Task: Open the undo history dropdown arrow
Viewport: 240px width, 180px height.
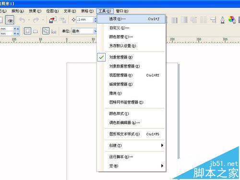Action: (29, 20)
